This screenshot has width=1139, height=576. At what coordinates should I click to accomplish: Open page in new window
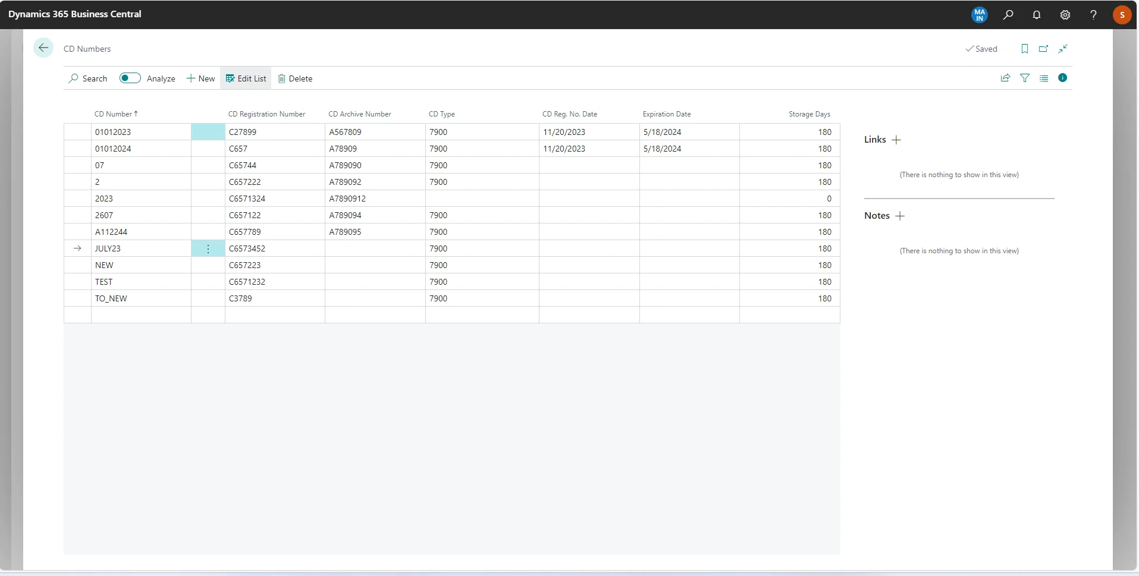click(x=1044, y=49)
